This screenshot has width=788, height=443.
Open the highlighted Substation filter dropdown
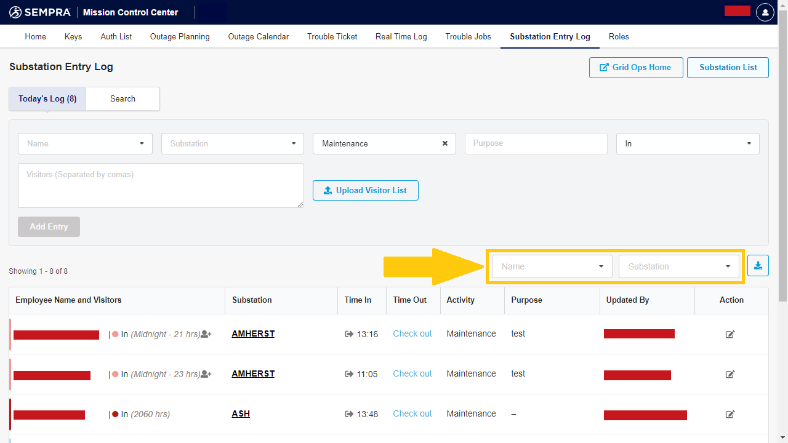click(x=678, y=266)
